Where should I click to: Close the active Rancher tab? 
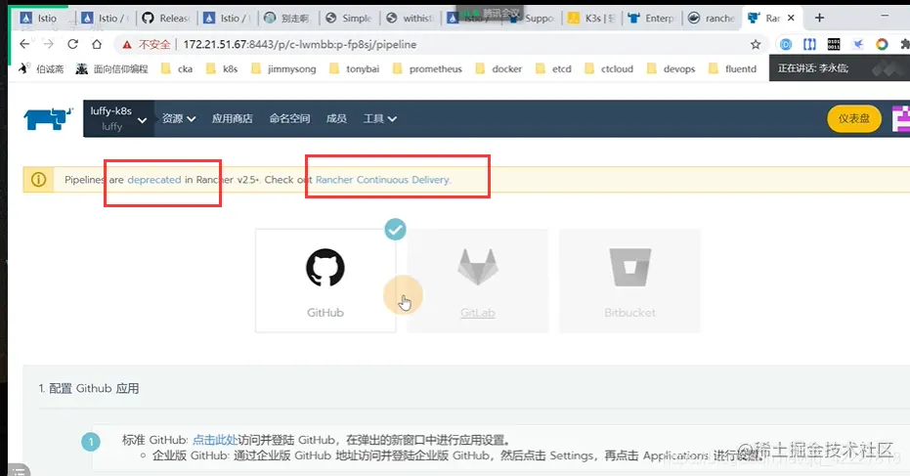coord(791,18)
